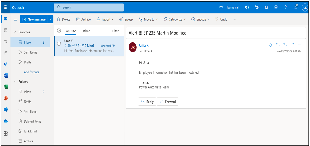
Task: Click the New message button
Action: pyautogui.click(x=34, y=19)
